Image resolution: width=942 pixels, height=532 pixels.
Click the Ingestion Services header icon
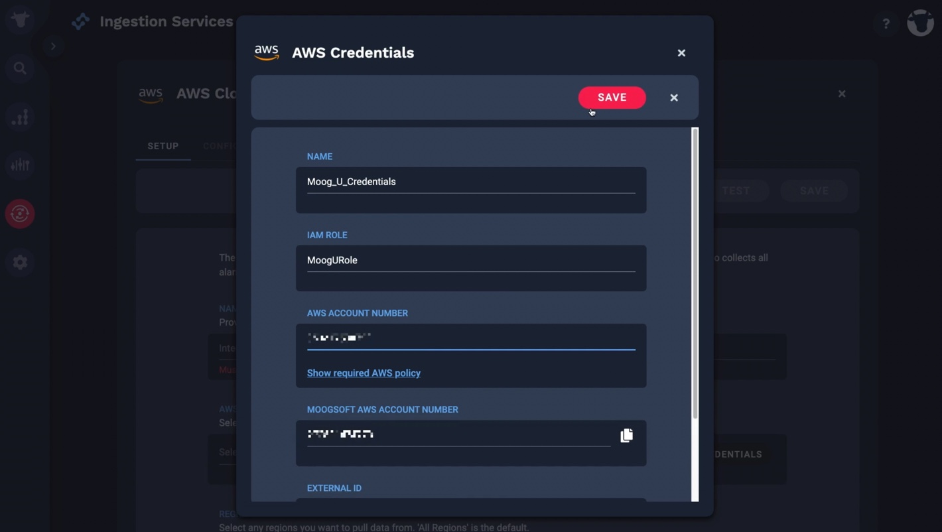pos(81,22)
